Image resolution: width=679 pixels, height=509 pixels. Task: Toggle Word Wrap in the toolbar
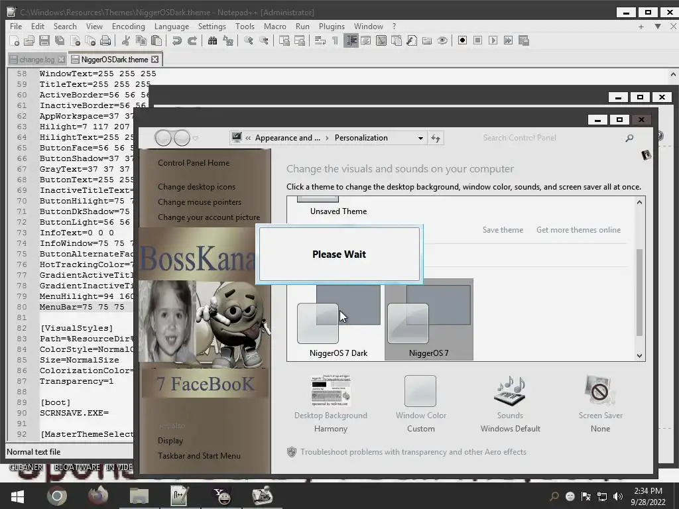point(320,40)
